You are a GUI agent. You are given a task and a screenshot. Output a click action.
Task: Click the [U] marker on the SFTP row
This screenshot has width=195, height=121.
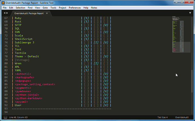[106, 25]
